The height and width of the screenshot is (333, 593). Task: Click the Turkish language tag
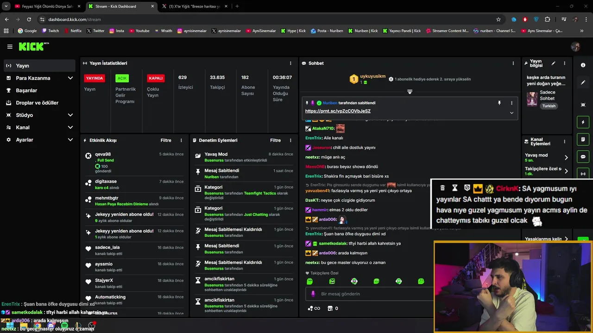point(549,106)
